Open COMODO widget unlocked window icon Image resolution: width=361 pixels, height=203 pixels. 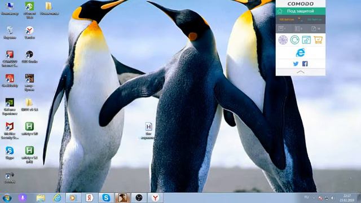(306, 40)
